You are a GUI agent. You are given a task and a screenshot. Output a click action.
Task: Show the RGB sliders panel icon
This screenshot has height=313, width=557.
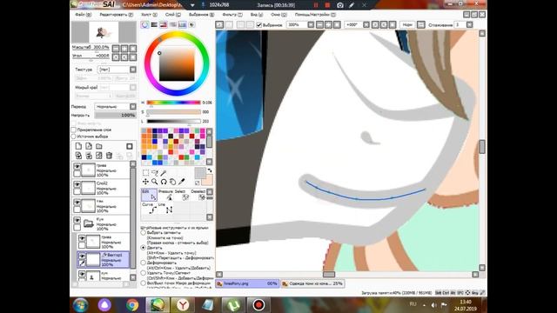click(154, 25)
